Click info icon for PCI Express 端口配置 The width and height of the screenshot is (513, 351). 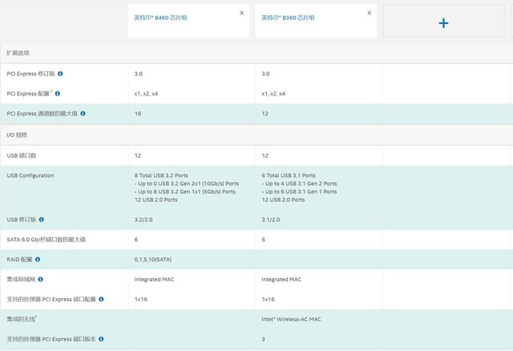[101, 299]
